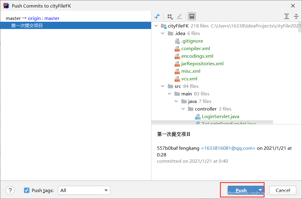Screen dimensions: 302x199
Task: Click the java folder icon
Action: point(184,101)
